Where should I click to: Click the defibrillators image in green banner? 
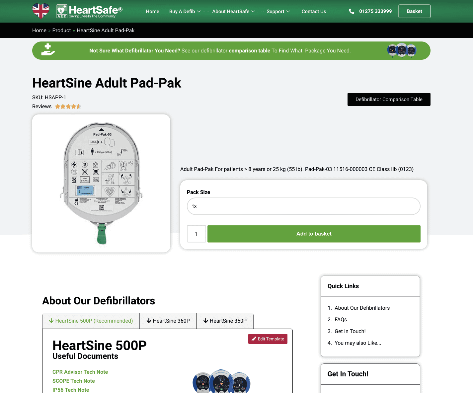(402, 50)
